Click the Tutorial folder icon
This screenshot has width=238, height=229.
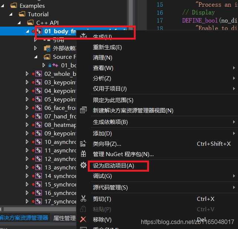(22, 14)
